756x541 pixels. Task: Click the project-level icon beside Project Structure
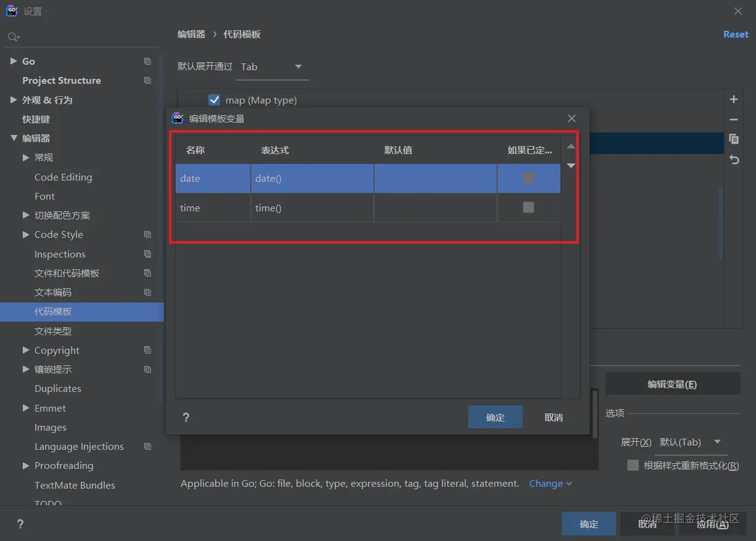147,80
